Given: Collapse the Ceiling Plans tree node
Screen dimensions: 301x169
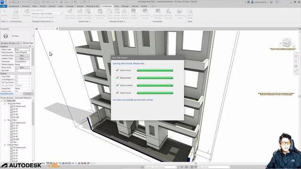Looking at the screenshot, I should click(5, 145).
